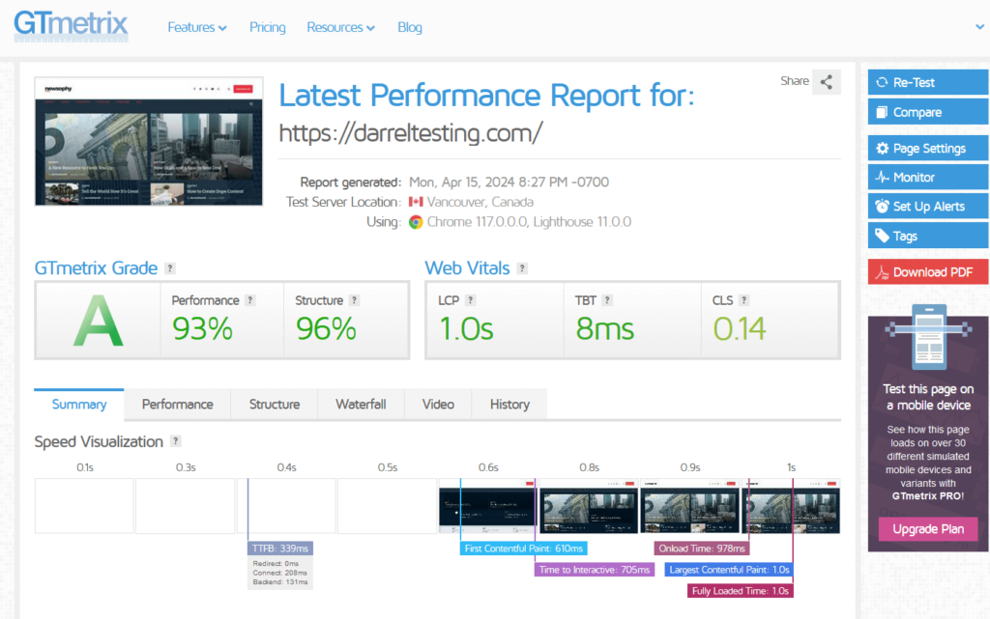
Task: Click the 0.8s filmstrip frame
Action: [589, 506]
